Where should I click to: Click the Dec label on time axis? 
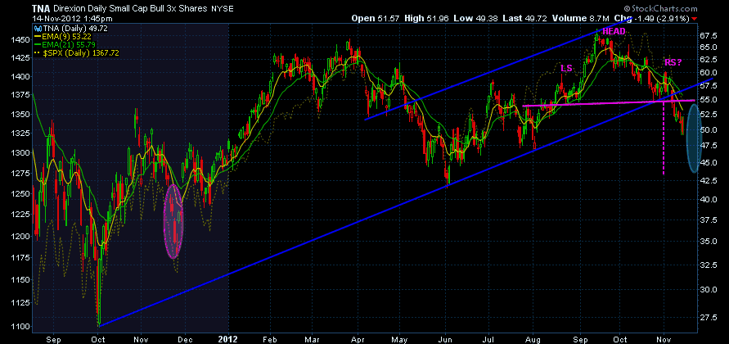point(185,339)
